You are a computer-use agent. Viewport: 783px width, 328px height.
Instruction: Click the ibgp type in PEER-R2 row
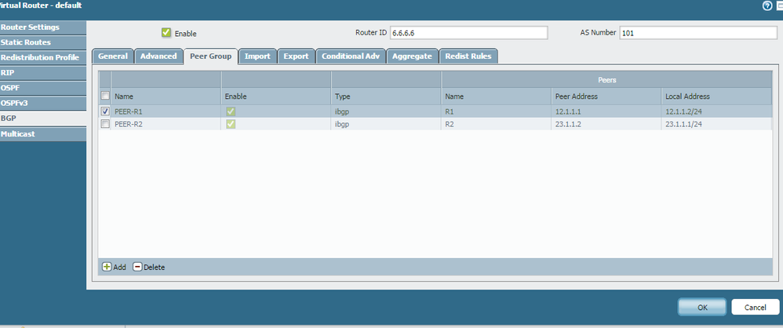[x=342, y=124]
